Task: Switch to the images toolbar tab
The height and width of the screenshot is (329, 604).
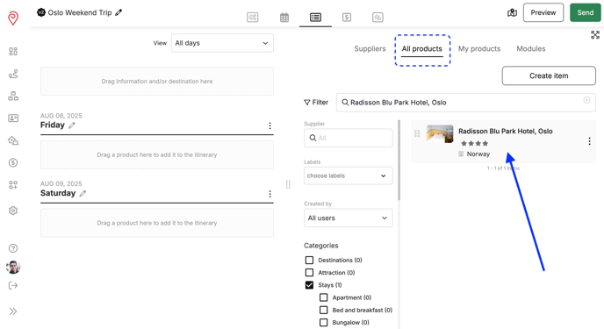Action: coord(377,18)
